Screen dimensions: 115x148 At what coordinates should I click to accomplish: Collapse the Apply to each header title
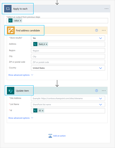tap(20, 9)
